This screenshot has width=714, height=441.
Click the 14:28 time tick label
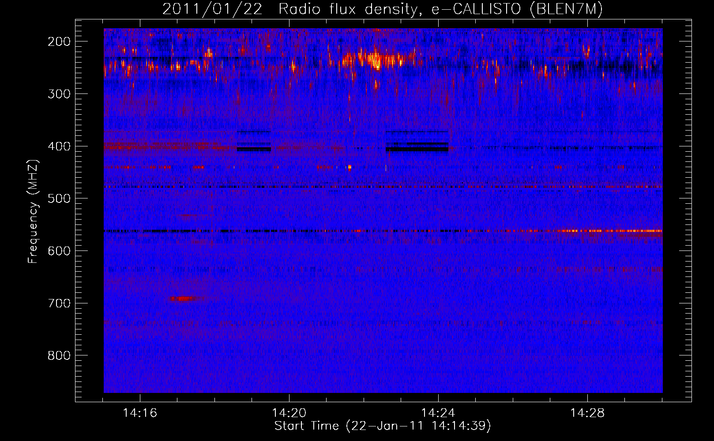click(587, 413)
